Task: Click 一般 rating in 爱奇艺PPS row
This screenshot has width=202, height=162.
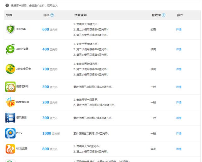Action: pyautogui.click(x=153, y=87)
